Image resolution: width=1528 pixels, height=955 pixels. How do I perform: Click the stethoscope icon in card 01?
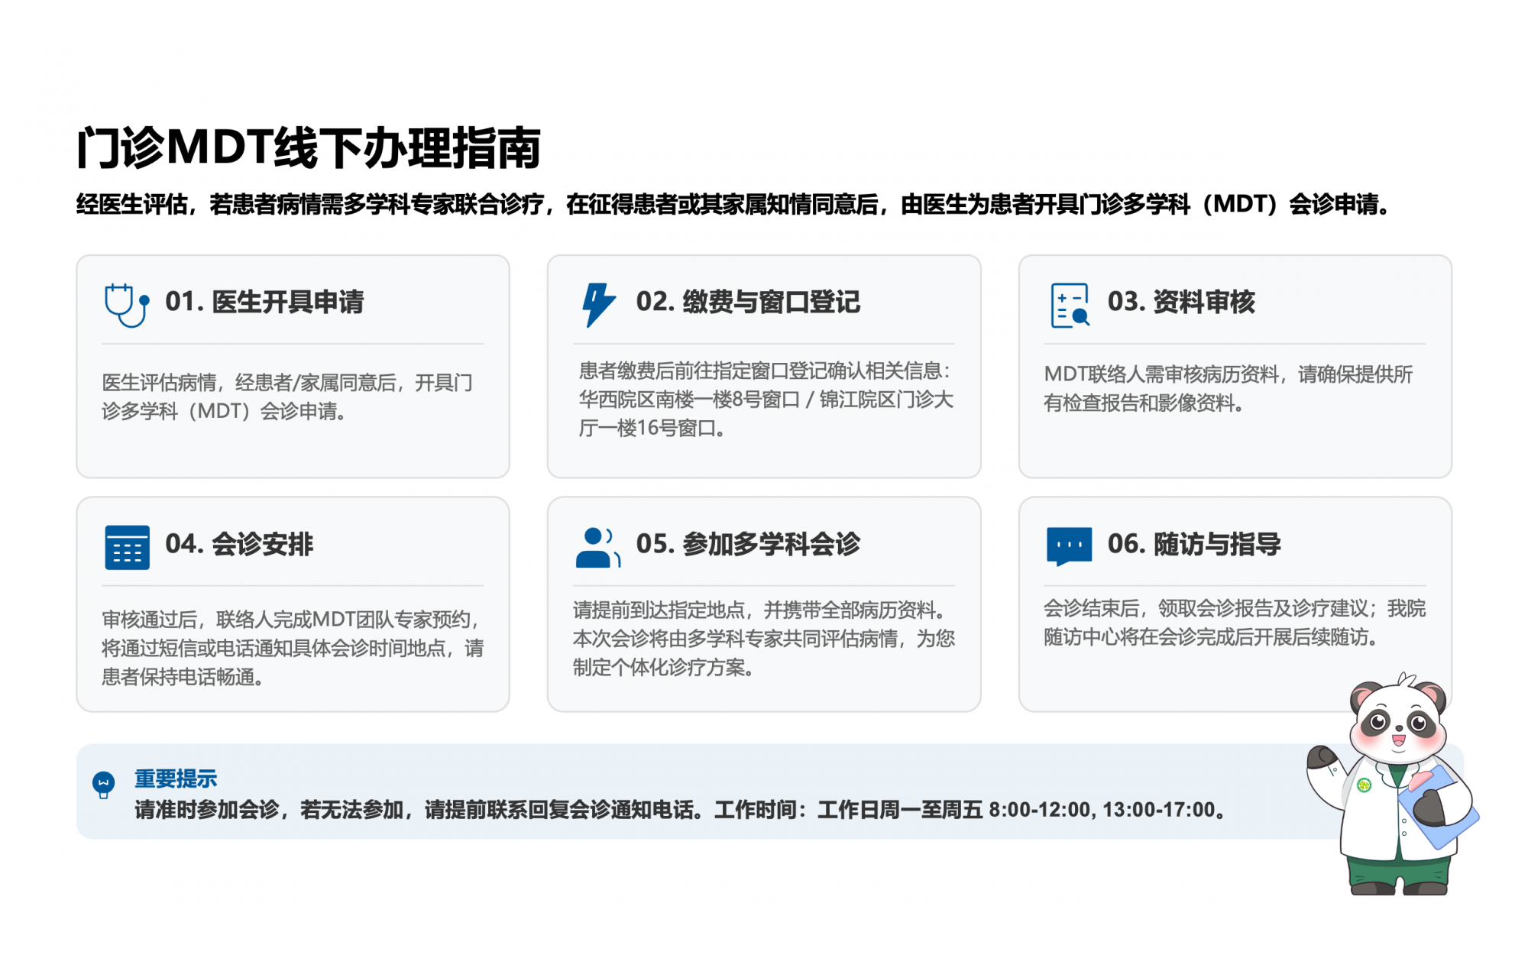point(126,305)
